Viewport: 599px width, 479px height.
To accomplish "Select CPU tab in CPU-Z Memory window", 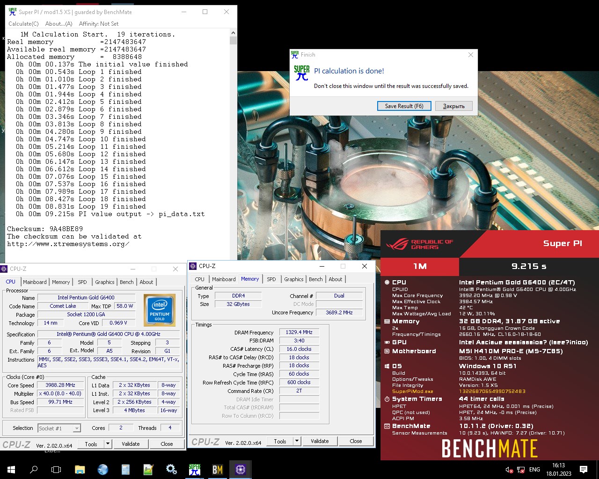I will (200, 279).
